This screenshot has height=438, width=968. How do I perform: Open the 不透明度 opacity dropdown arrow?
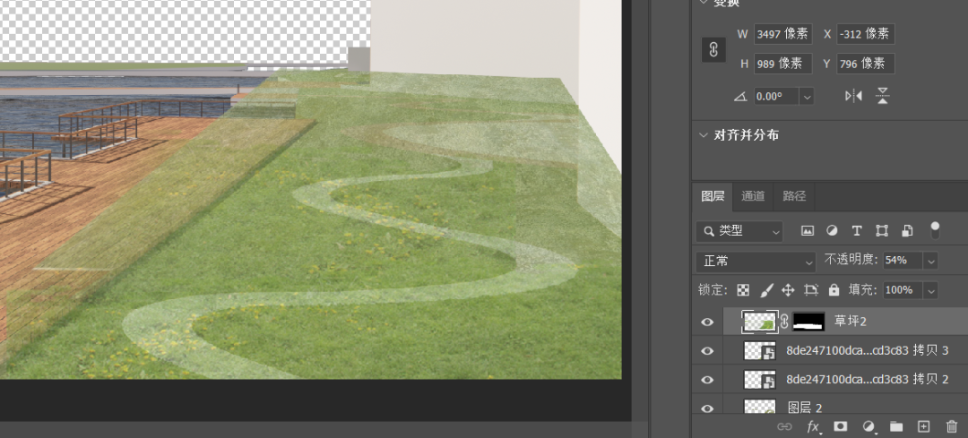930,261
